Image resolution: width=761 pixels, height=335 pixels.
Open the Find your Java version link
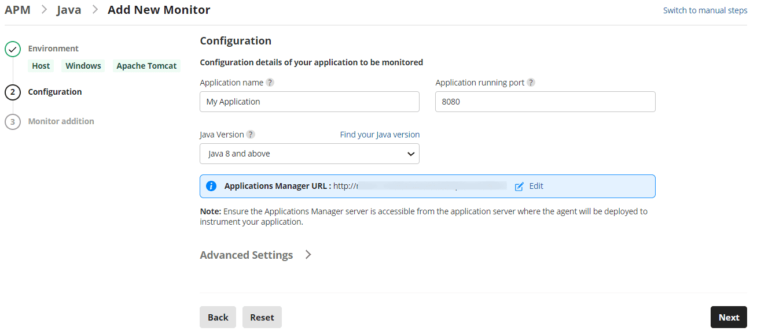tap(380, 135)
